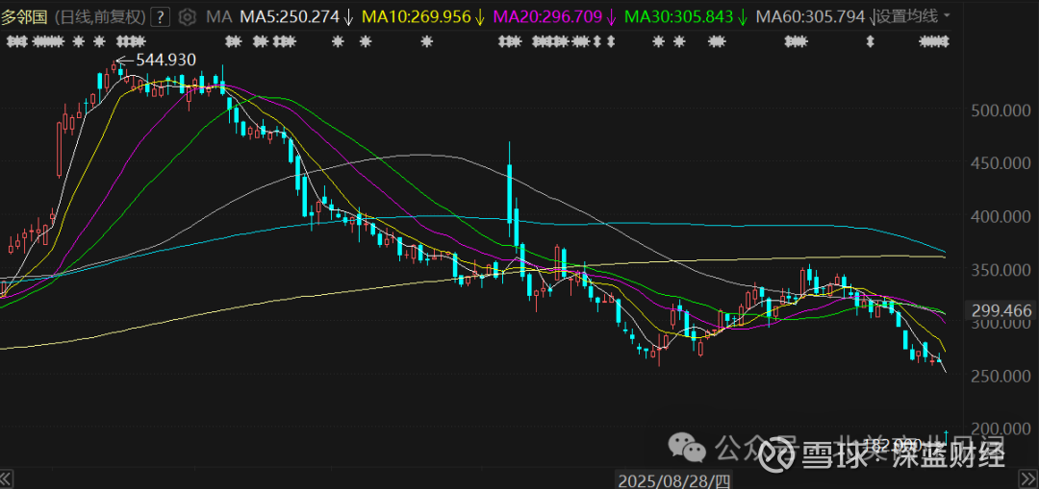Screen dimensions: 1039x489
Task: Select the MA5:250.274 indicator value
Action: pyautogui.click(x=290, y=16)
